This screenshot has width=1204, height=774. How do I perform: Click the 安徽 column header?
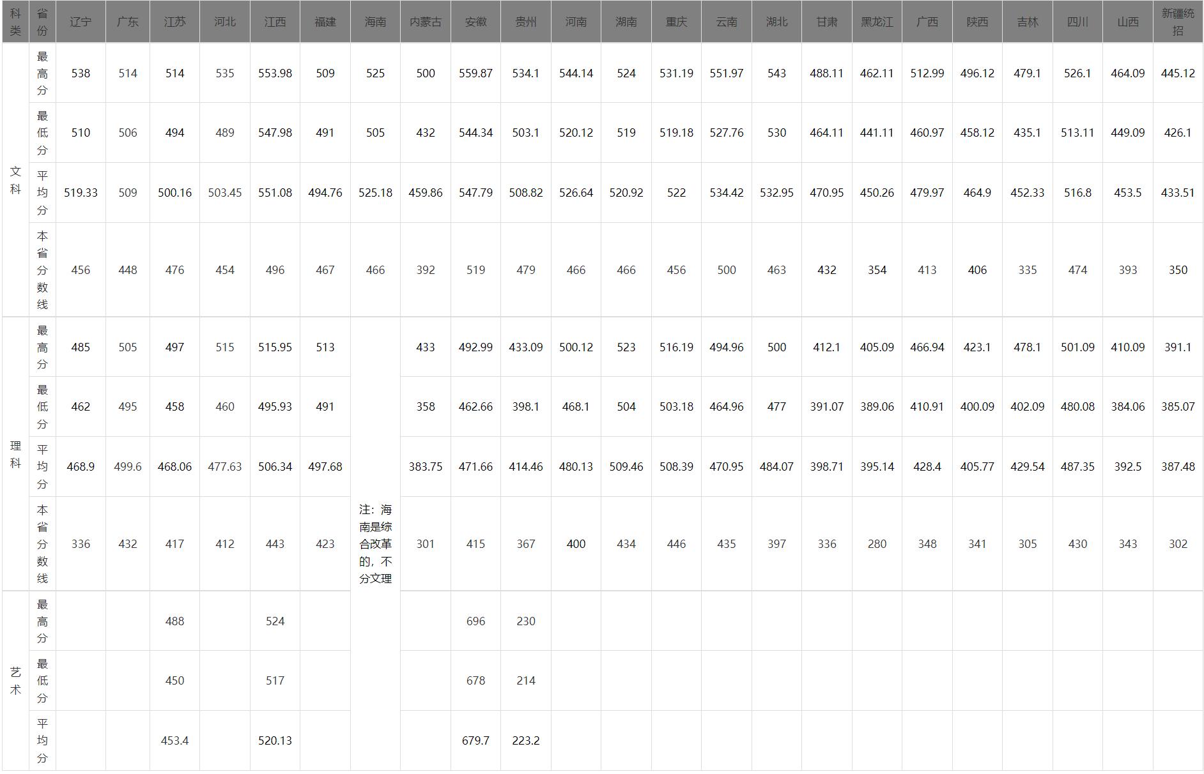[x=475, y=22]
